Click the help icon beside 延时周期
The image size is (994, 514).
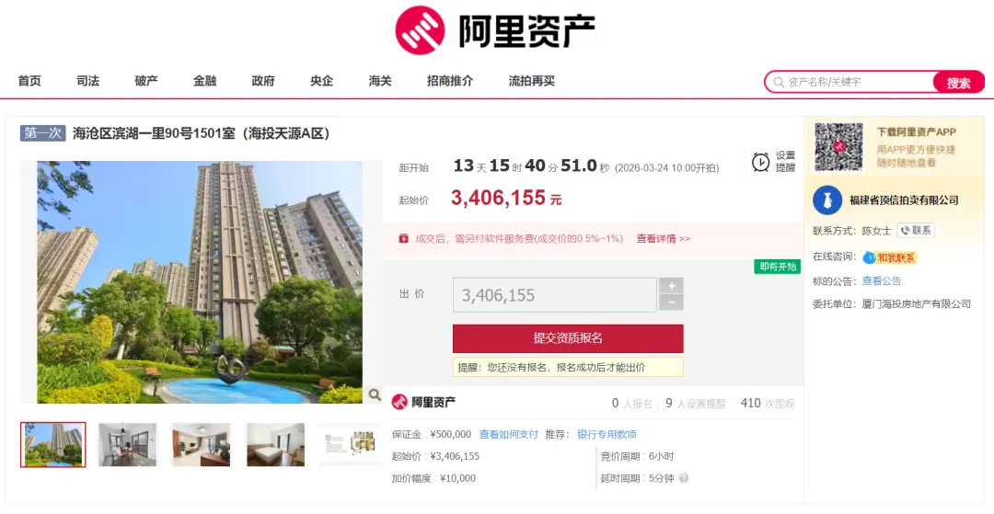coord(683,478)
